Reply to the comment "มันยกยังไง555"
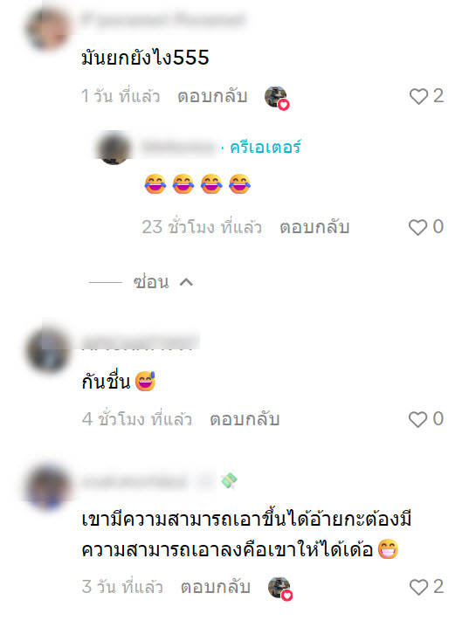Image resolution: width=469 pixels, height=634 pixels. [213, 96]
